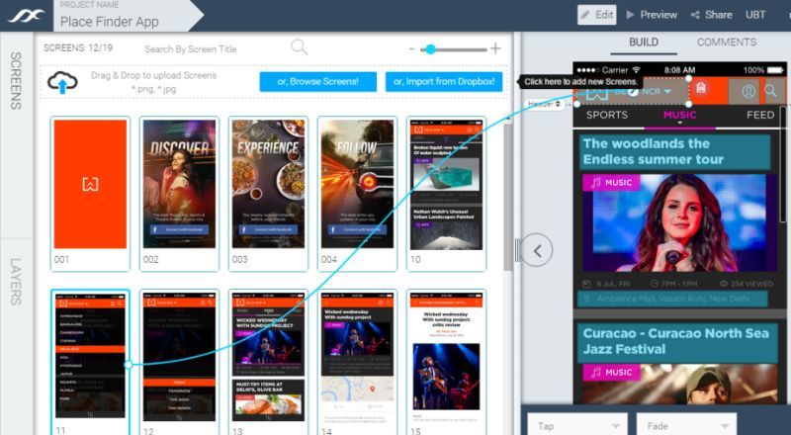Click the zoom-out minus icon
Image resolution: width=791 pixels, height=435 pixels.
(413, 48)
